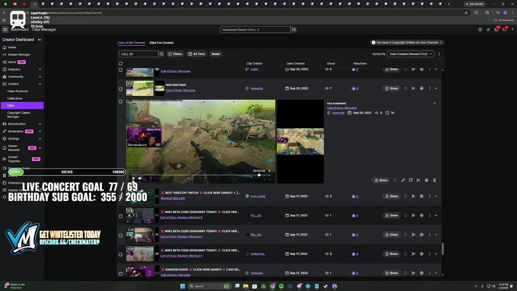Select checkbox for World of Warcraft clip
Screen dimensions: 517x291
(x=120, y=197)
